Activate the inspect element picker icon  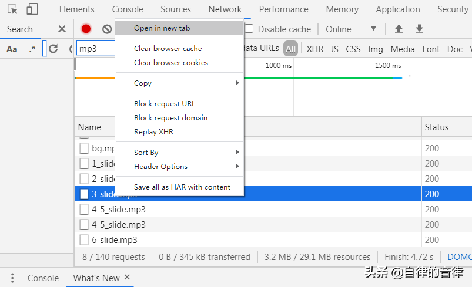point(13,9)
